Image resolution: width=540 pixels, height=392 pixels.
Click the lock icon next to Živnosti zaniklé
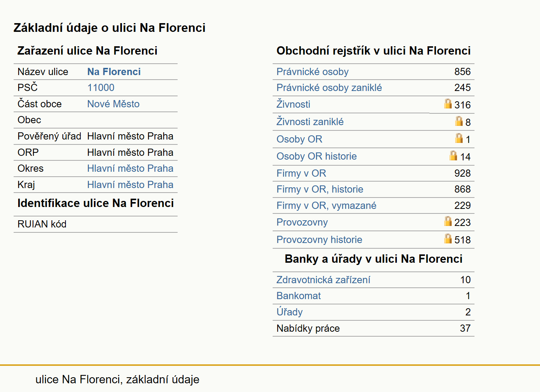[459, 121]
